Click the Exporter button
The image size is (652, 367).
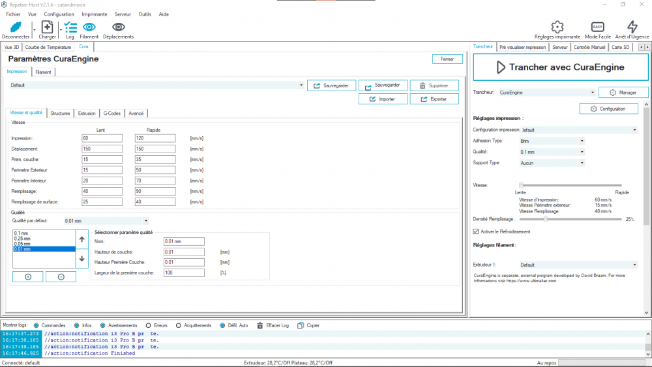[434, 99]
